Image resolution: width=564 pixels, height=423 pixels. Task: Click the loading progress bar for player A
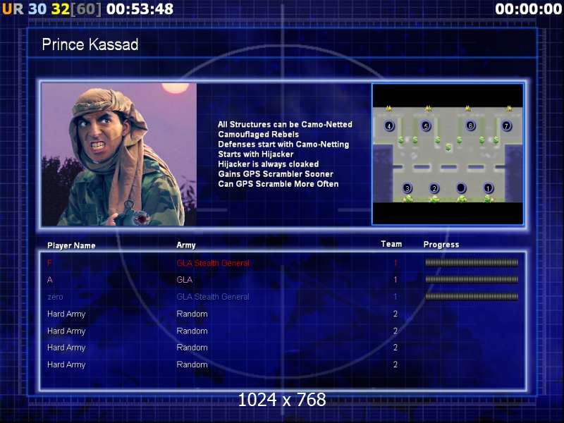coord(472,279)
